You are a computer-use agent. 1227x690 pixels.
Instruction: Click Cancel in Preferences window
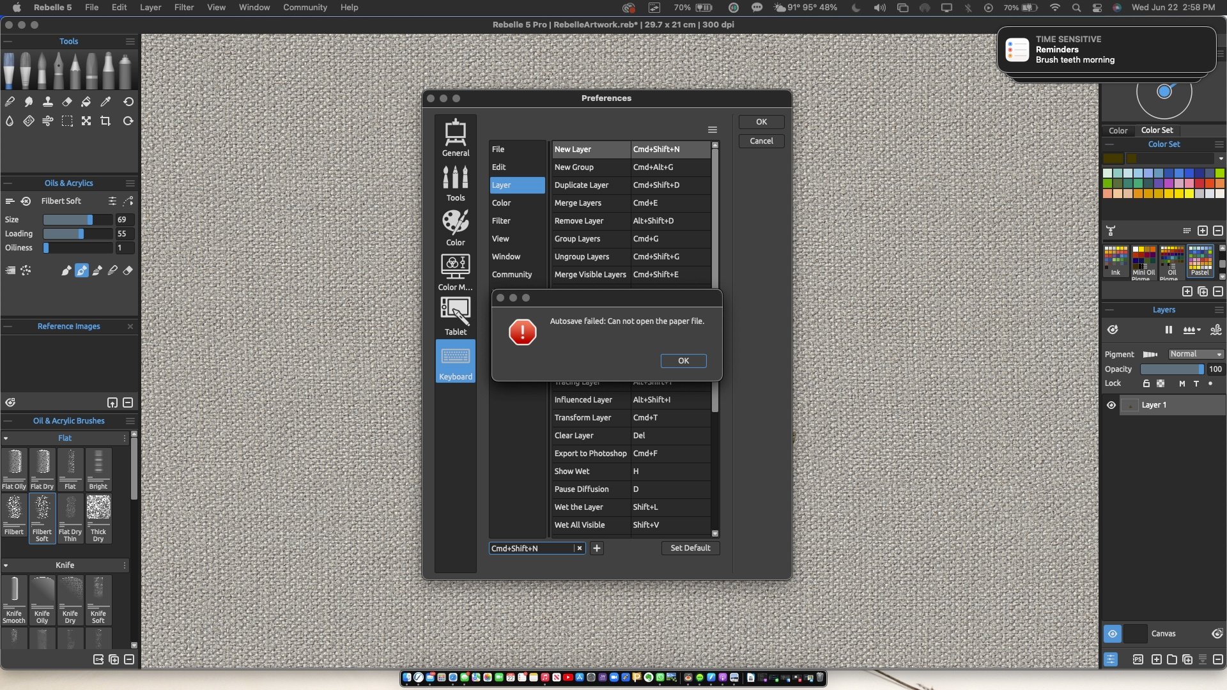pos(761,141)
